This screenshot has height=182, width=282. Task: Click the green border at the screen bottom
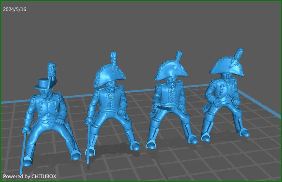click(x=141, y=181)
